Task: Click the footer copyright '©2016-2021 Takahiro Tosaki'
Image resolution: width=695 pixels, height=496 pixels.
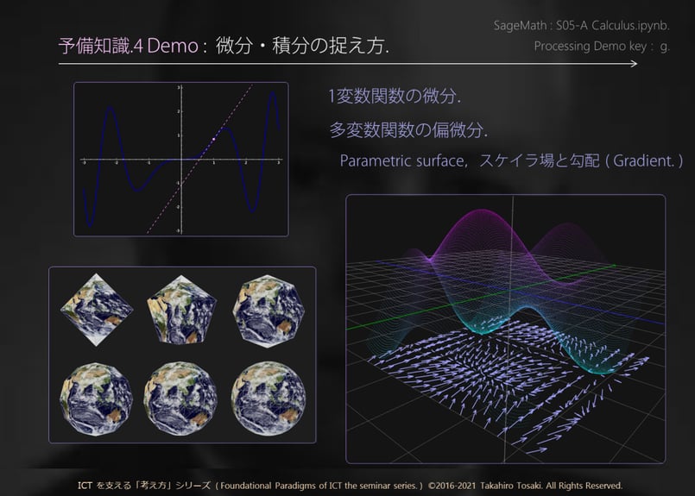Action: click(x=485, y=486)
